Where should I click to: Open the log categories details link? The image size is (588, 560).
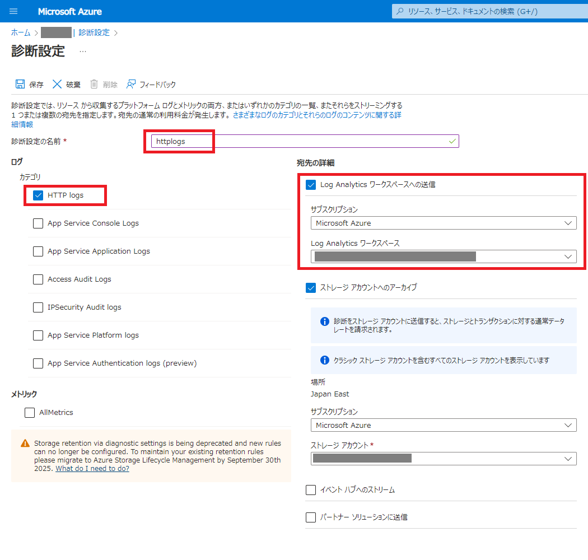coord(317,115)
